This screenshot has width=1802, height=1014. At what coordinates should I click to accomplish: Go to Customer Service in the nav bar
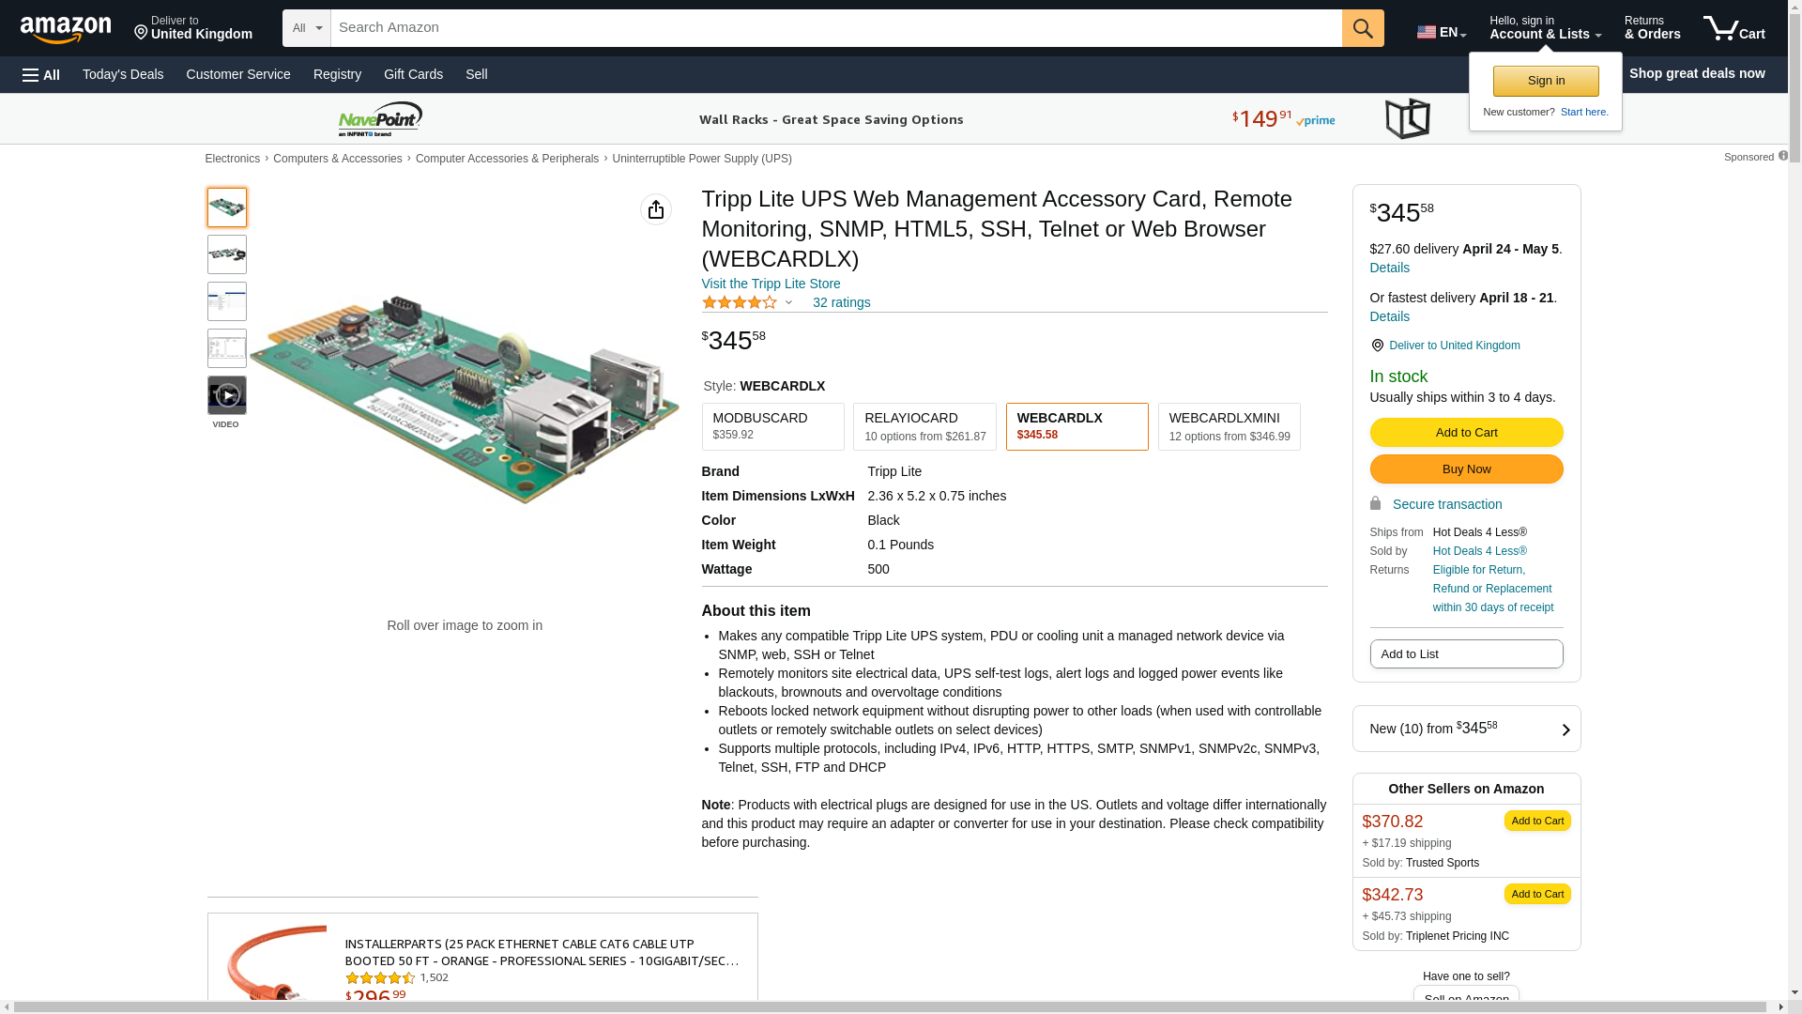tap(238, 74)
